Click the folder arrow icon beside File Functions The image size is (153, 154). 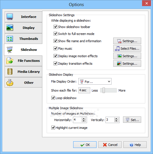pos(10,61)
